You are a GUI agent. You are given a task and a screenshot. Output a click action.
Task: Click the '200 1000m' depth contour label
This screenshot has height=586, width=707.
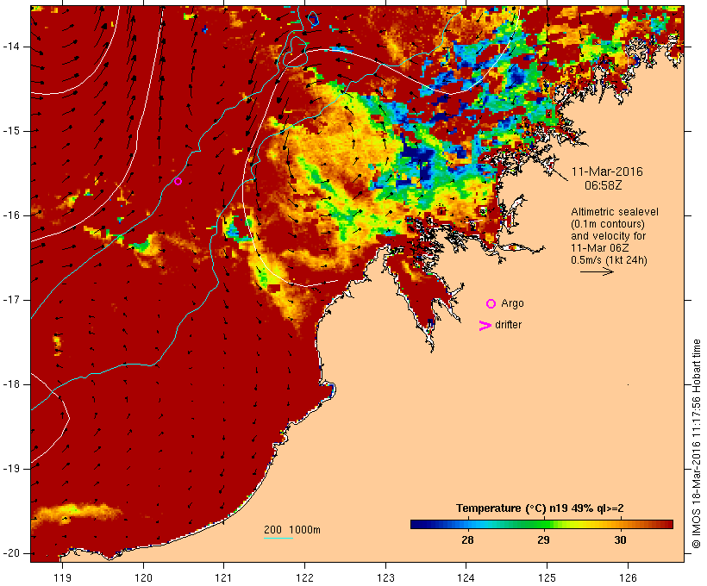[x=292, y=530]
